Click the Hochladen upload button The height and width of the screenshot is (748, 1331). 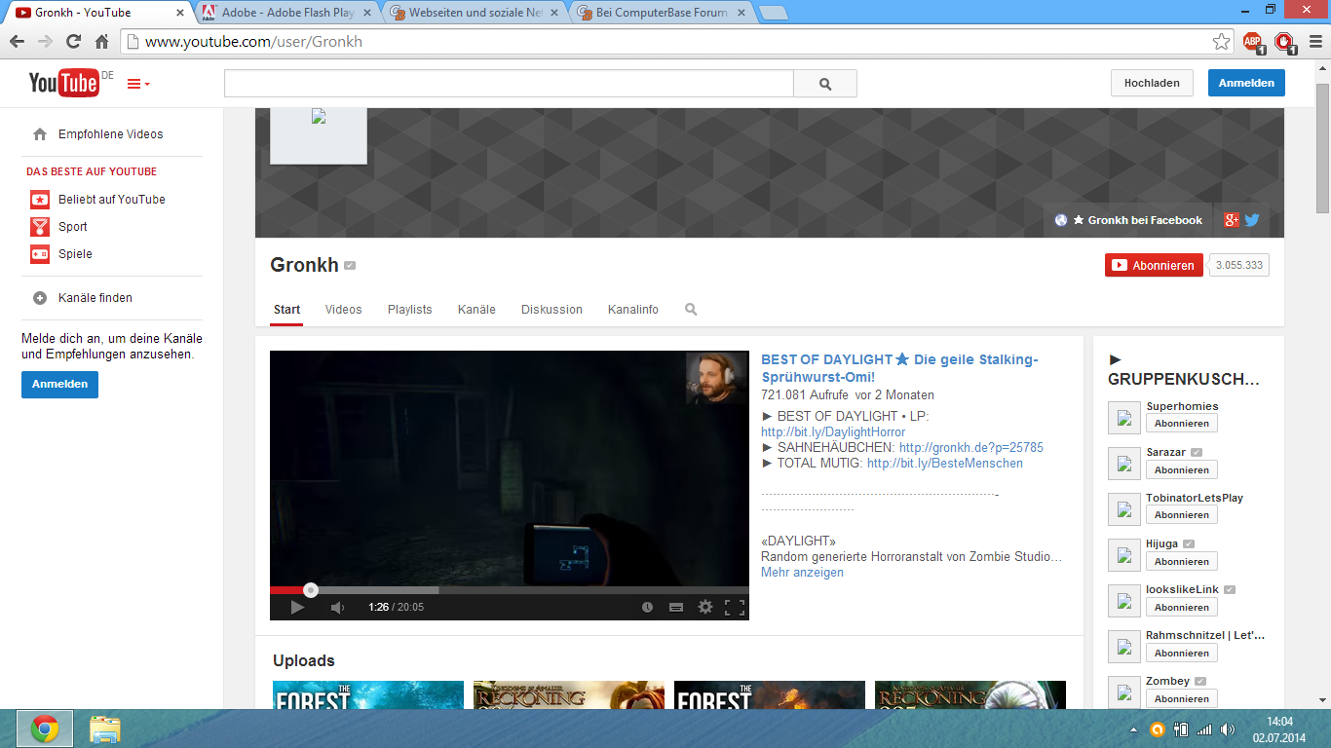pyautogui.click(x=1152, y=83)
